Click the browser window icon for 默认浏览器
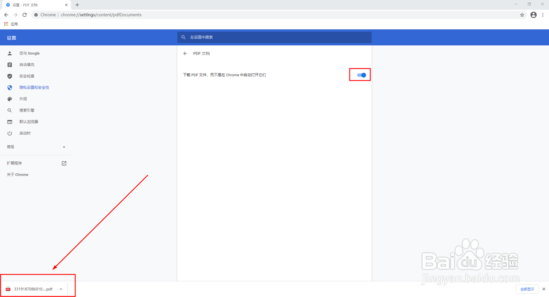This screenshot has height=297, width=549. point(10,122)
